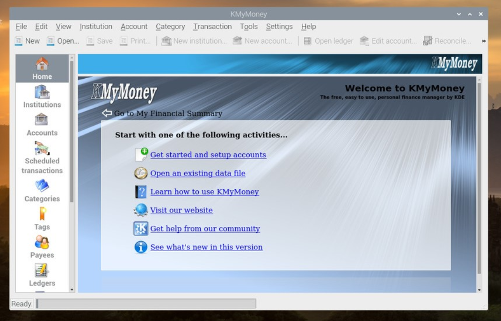The image size is (501, 321).
Task: Open Scheduled transactions view in sidebar
Action: click(42, 157)
